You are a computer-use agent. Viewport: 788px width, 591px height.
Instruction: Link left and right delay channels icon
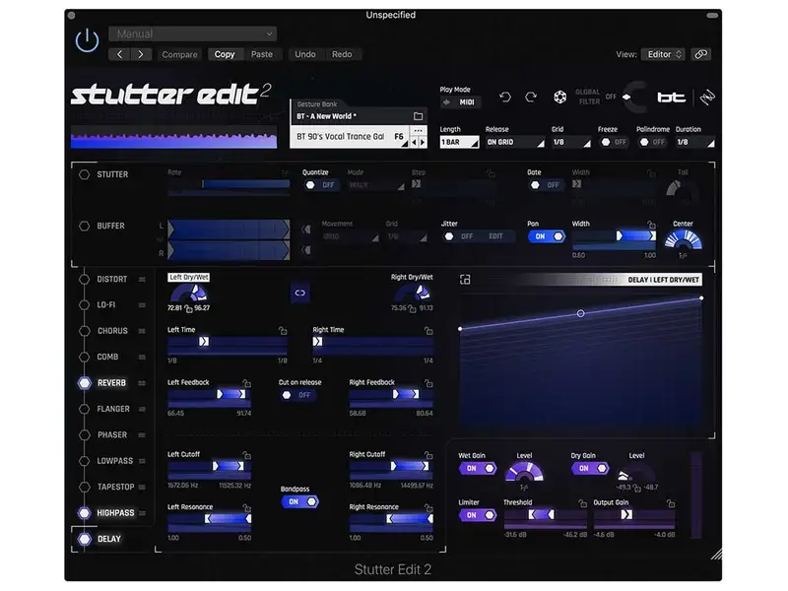pos(300,293)
